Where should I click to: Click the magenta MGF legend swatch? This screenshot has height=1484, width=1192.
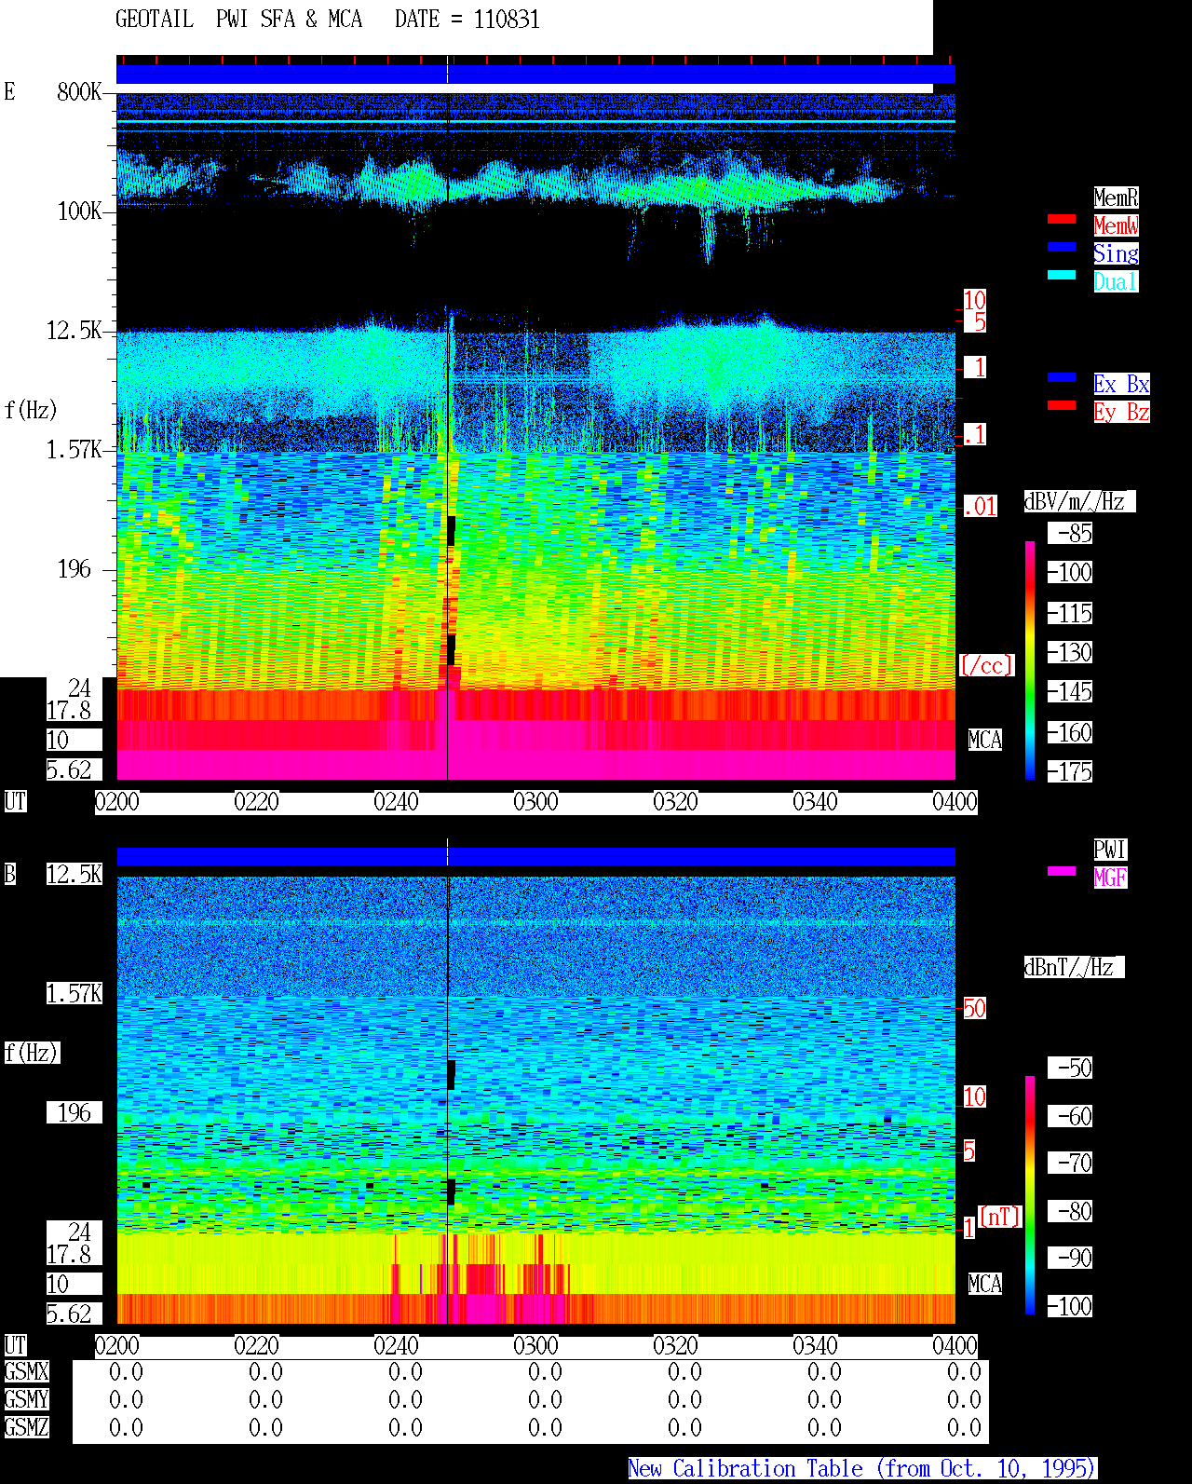(x=1062, y=871)
